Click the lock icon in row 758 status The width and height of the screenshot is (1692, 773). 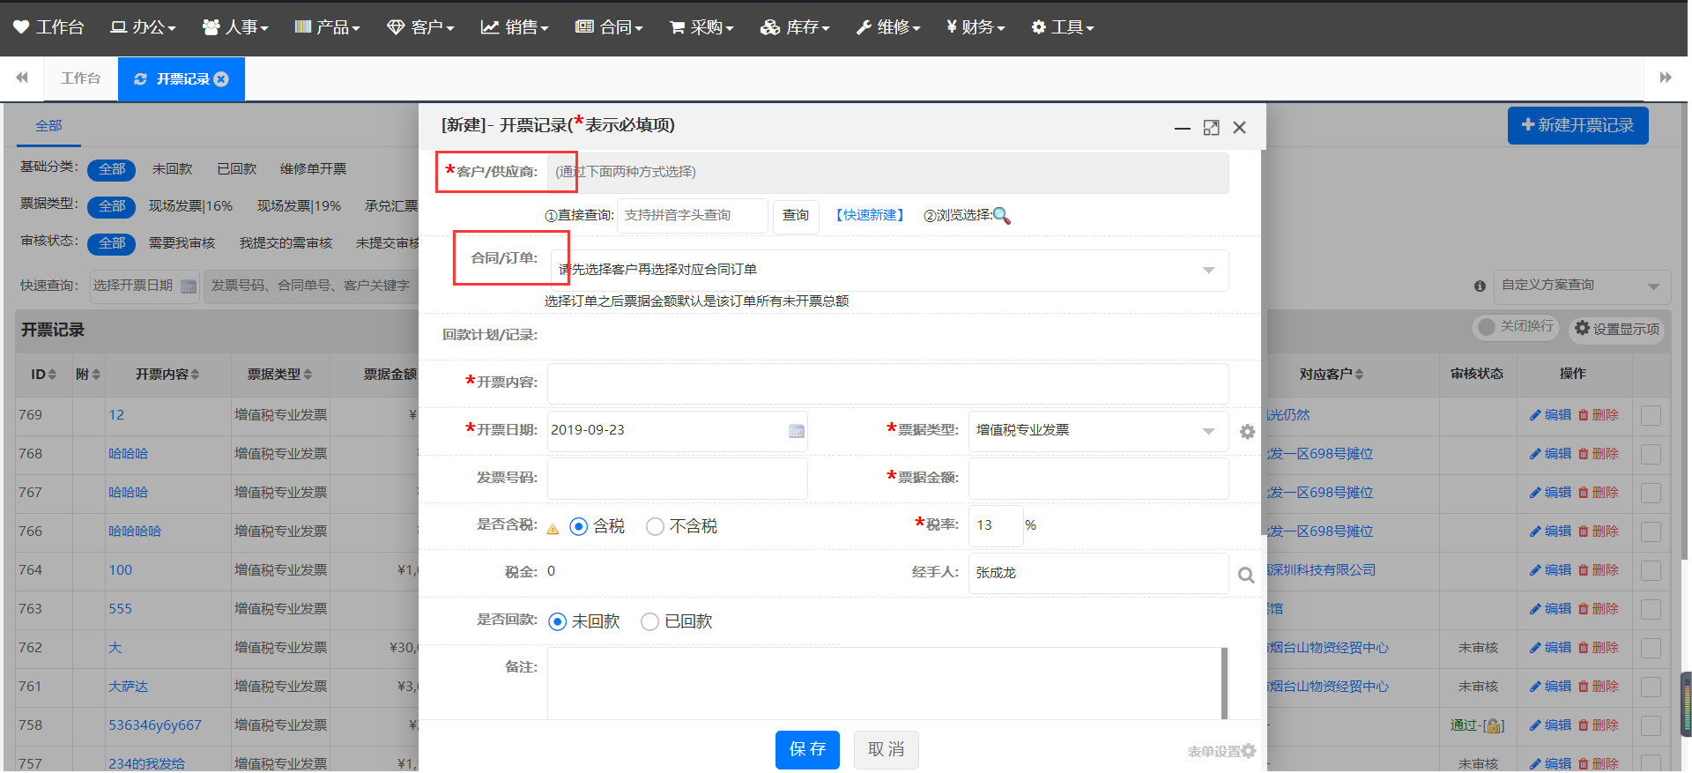click(x=1494, y=726)
